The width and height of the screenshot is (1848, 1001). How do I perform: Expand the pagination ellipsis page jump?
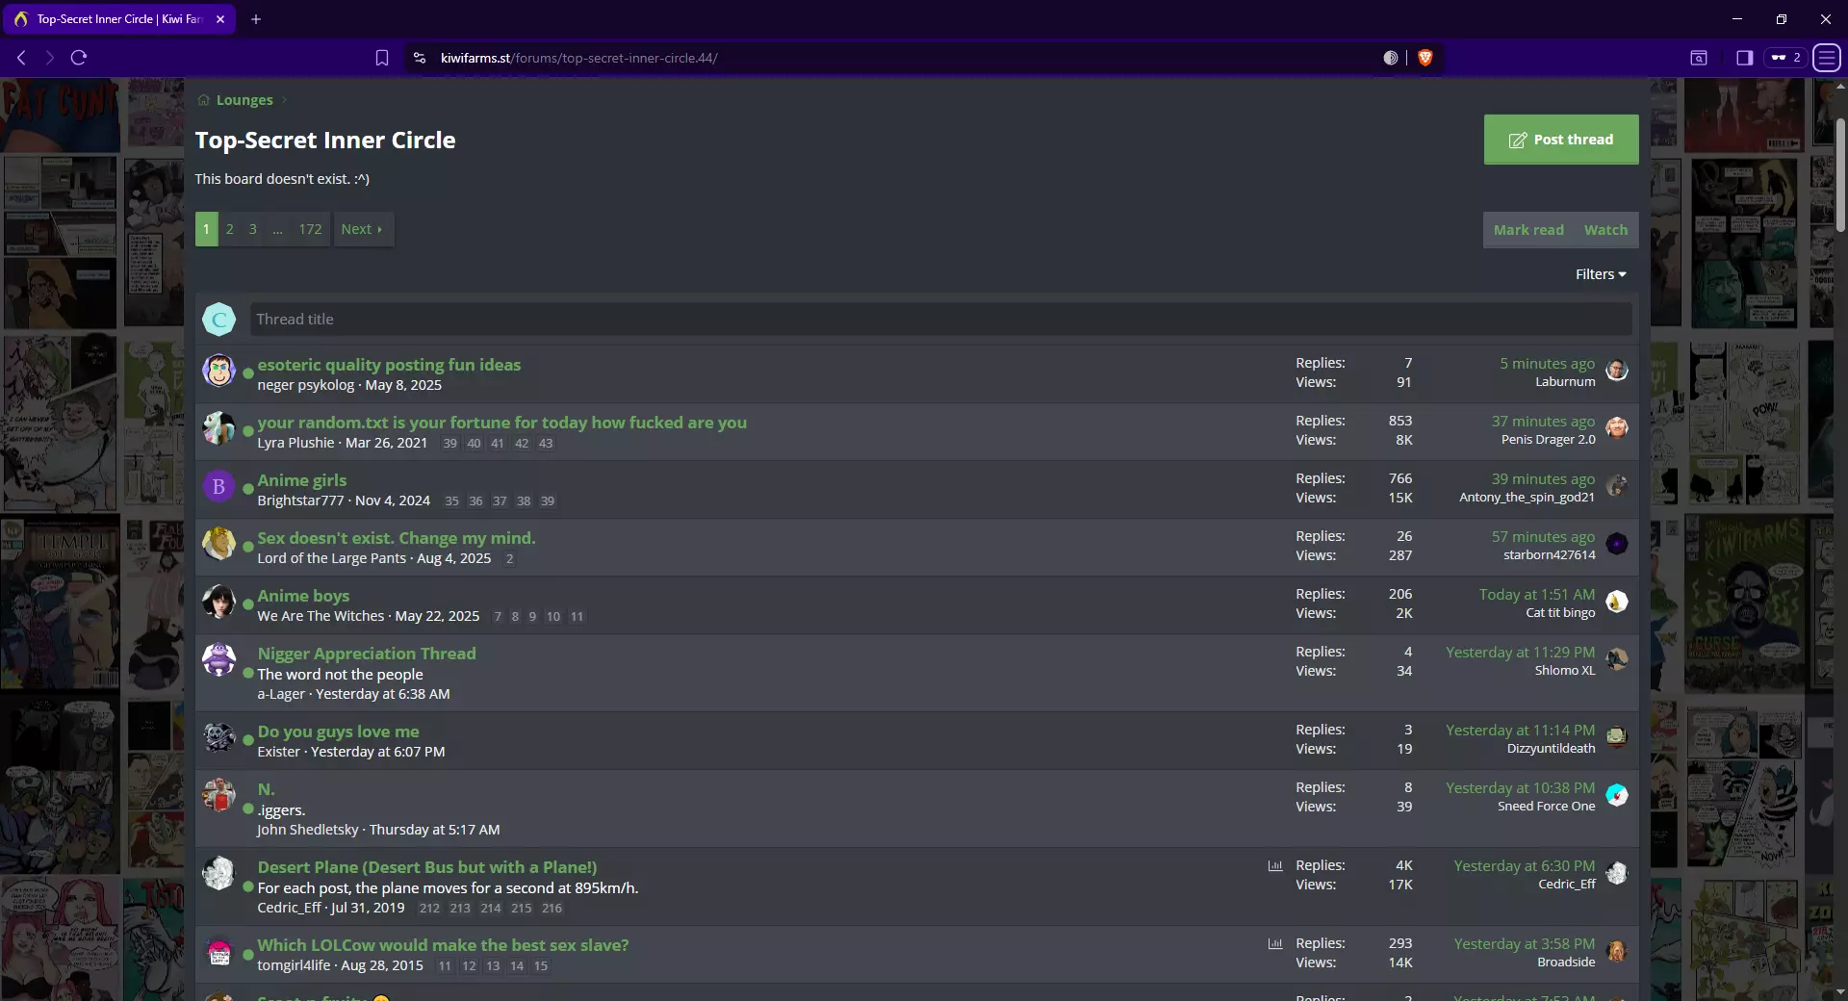point(277,229)
